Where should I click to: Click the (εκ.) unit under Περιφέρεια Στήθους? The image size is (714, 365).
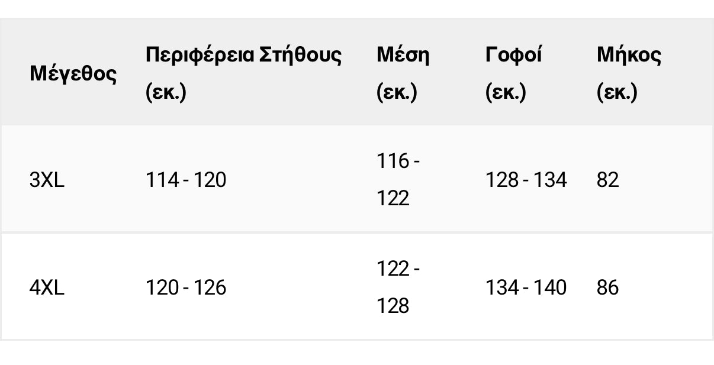[x=166, y=93]
